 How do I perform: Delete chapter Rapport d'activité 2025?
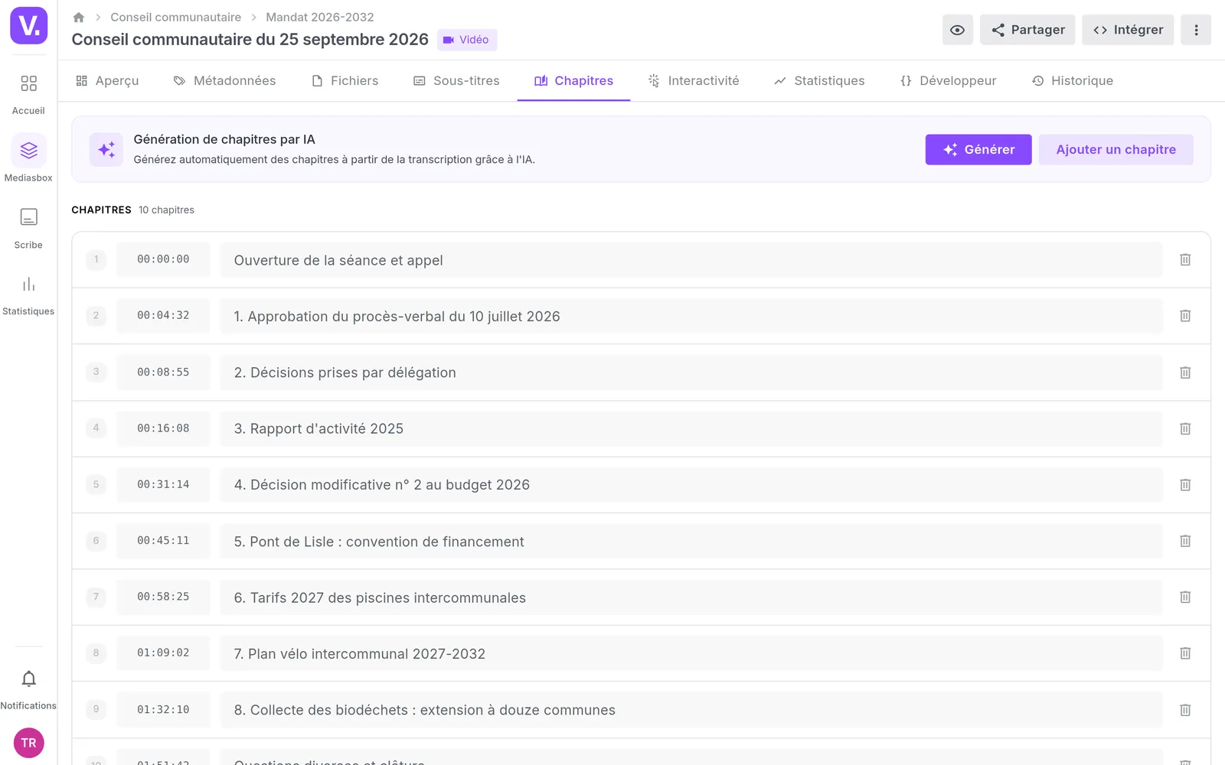pyautogui.click(x=1185, y=428)
